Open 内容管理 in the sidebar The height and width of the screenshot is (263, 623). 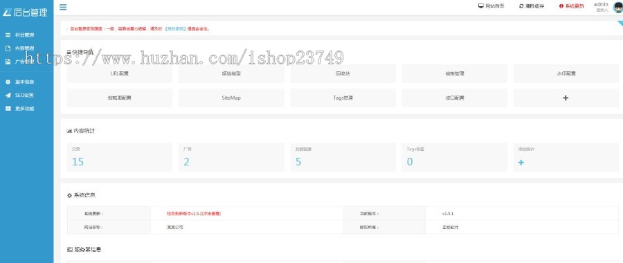(20, 48)
